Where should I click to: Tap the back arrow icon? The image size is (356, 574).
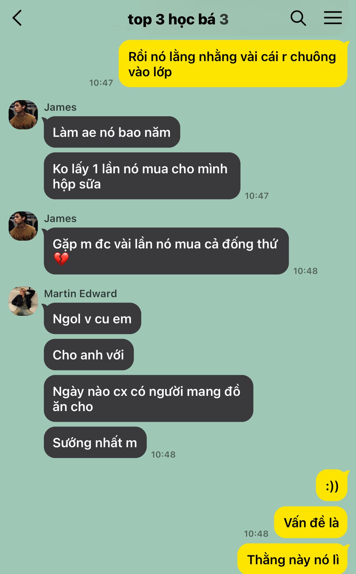point(17,18)
